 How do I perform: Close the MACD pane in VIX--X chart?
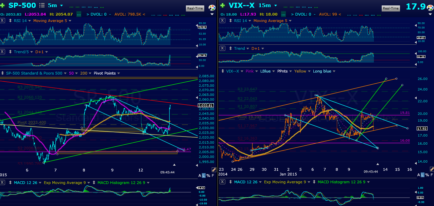tap(222, 182)
